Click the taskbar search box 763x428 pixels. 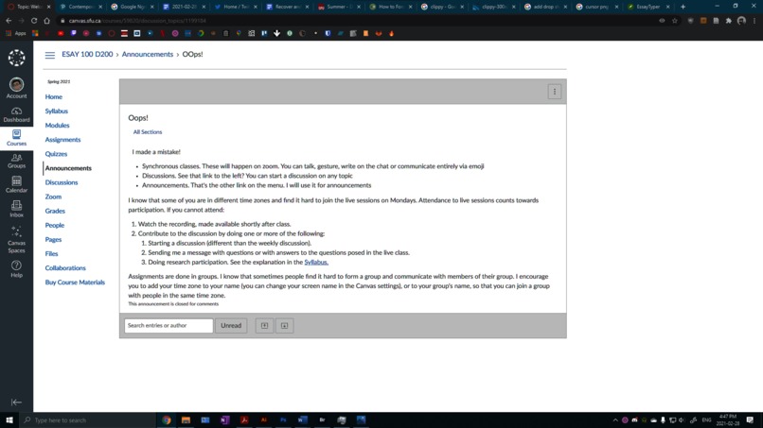(x=88, y=420)
